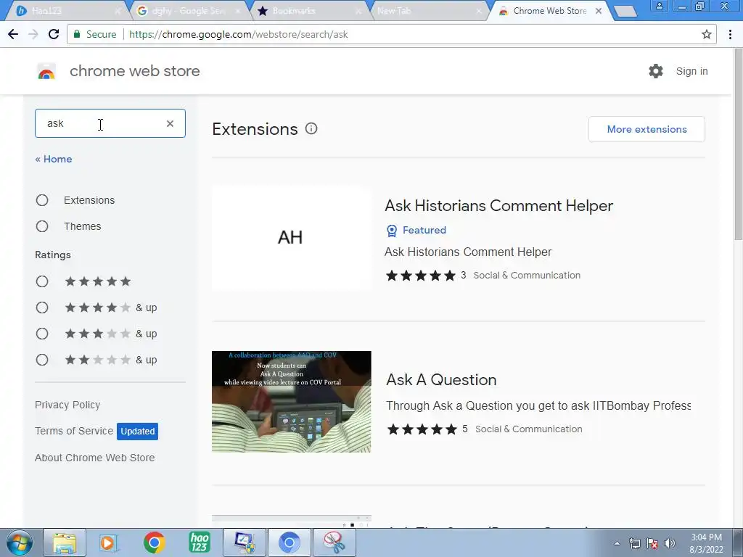Click the network tray icon

pos(634,543)
